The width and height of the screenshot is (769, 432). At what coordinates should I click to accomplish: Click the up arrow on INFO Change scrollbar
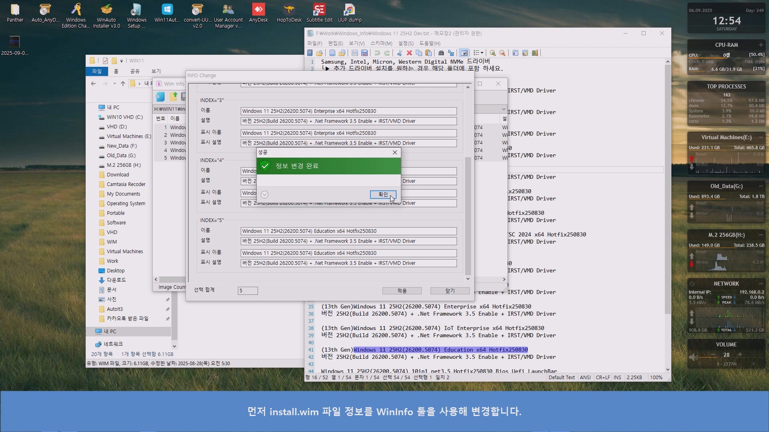(x=468, y=87)
